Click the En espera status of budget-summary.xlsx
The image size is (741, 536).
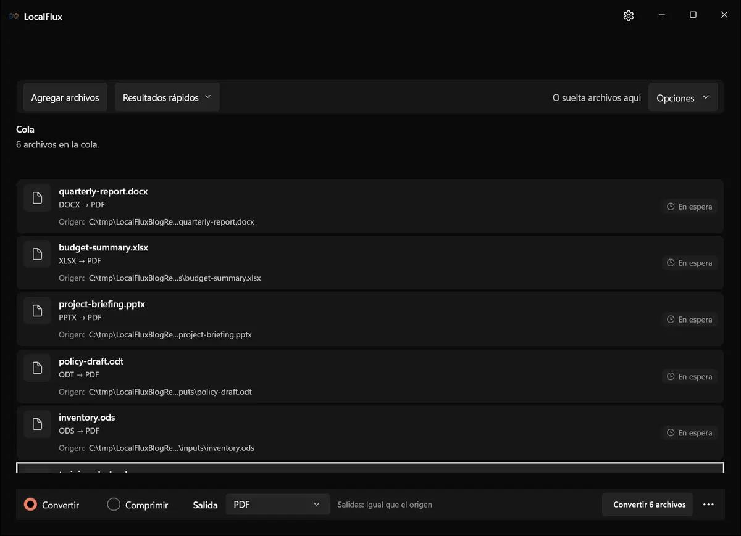pos(690,263)
